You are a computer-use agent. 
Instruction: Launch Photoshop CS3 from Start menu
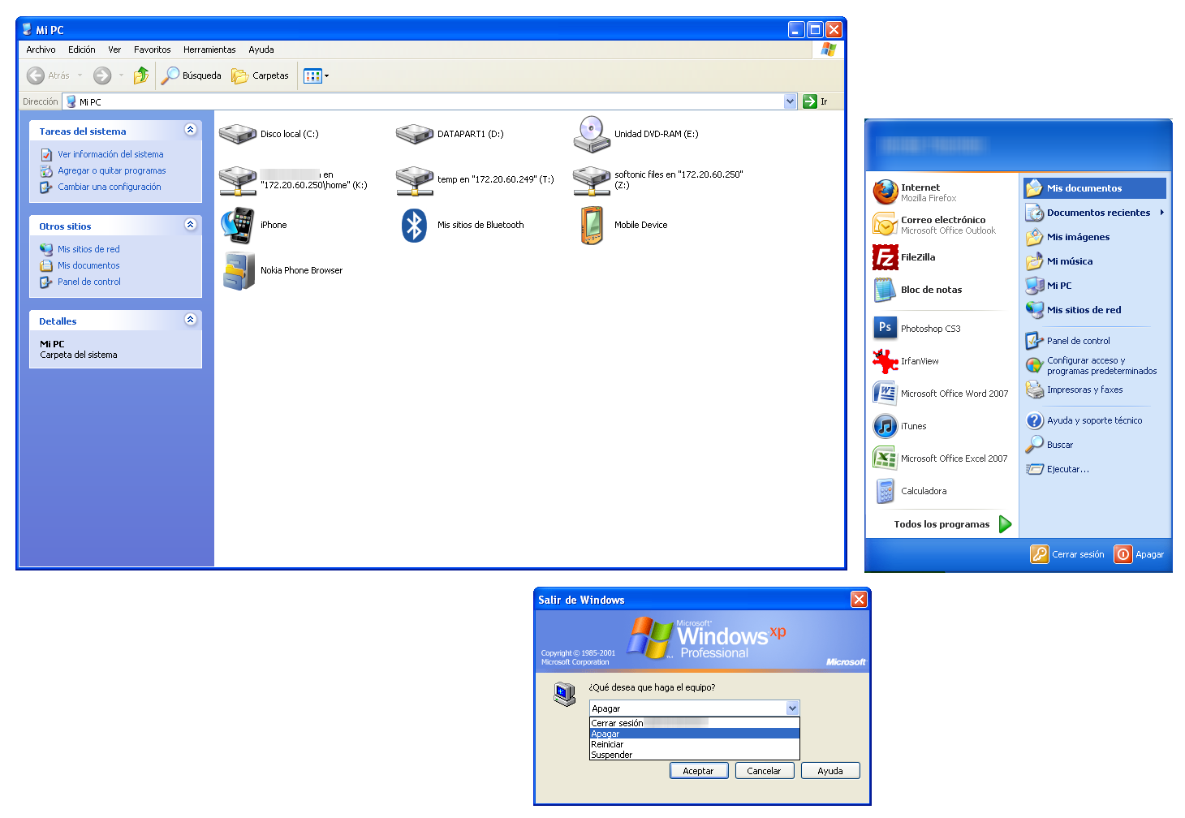click(942, 329)
